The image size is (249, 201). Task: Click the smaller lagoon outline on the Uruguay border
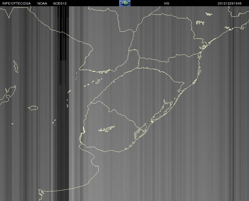[x=141, y=130]
